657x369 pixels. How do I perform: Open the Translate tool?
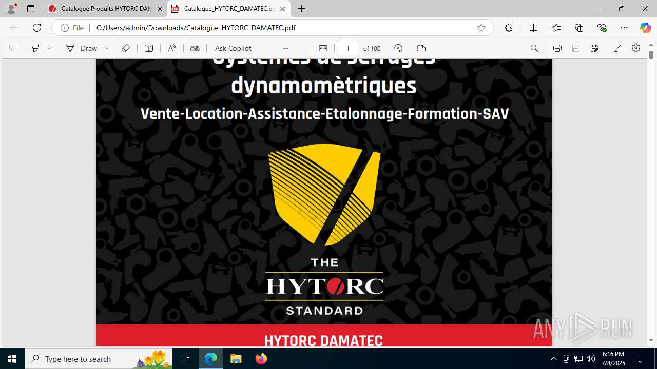pyautogui.click(x=195, y=48)
